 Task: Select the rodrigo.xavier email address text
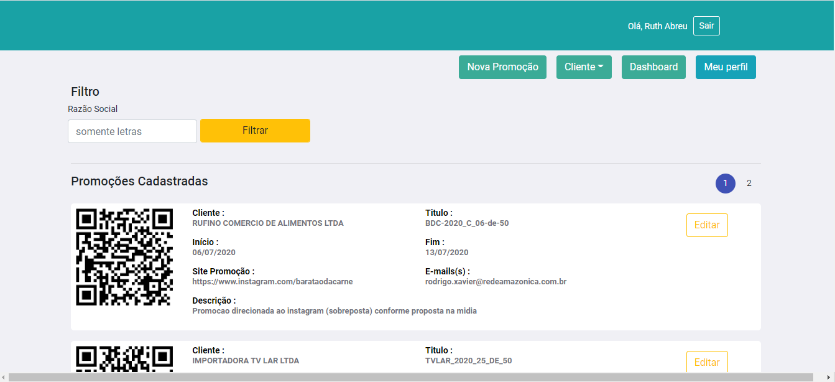pos(496,282)
